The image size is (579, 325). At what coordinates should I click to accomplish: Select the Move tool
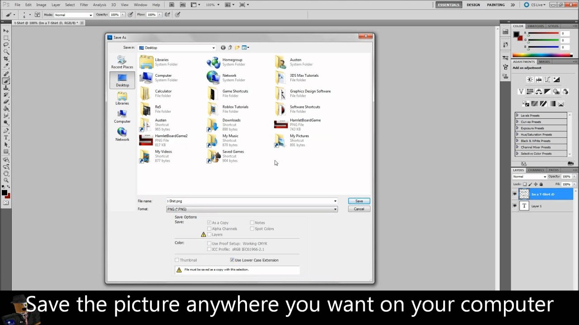(6, 30)
